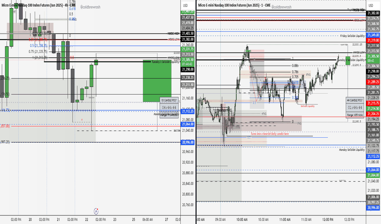Screen dimensions: 381x224
Task: Click the red 'Sellside Liquidity' label
Action: click(307, 106)
